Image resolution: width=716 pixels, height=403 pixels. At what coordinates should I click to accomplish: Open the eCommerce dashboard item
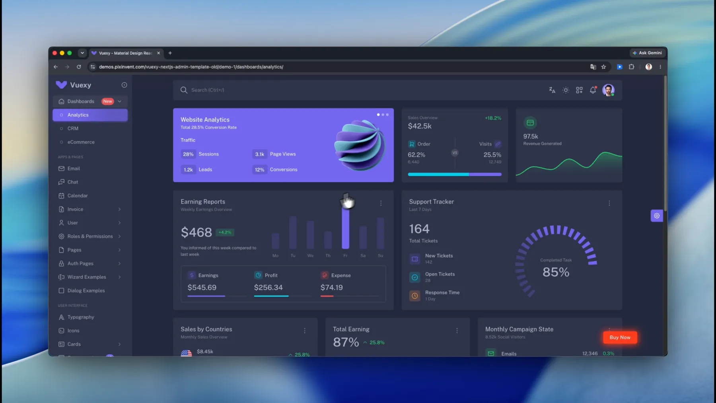(x=90, y=142)
